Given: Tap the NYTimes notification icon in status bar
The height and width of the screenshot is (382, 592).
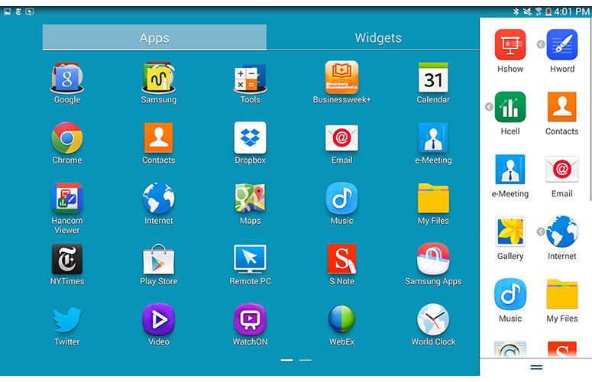Looking at the screenshot, I should 18,11.
